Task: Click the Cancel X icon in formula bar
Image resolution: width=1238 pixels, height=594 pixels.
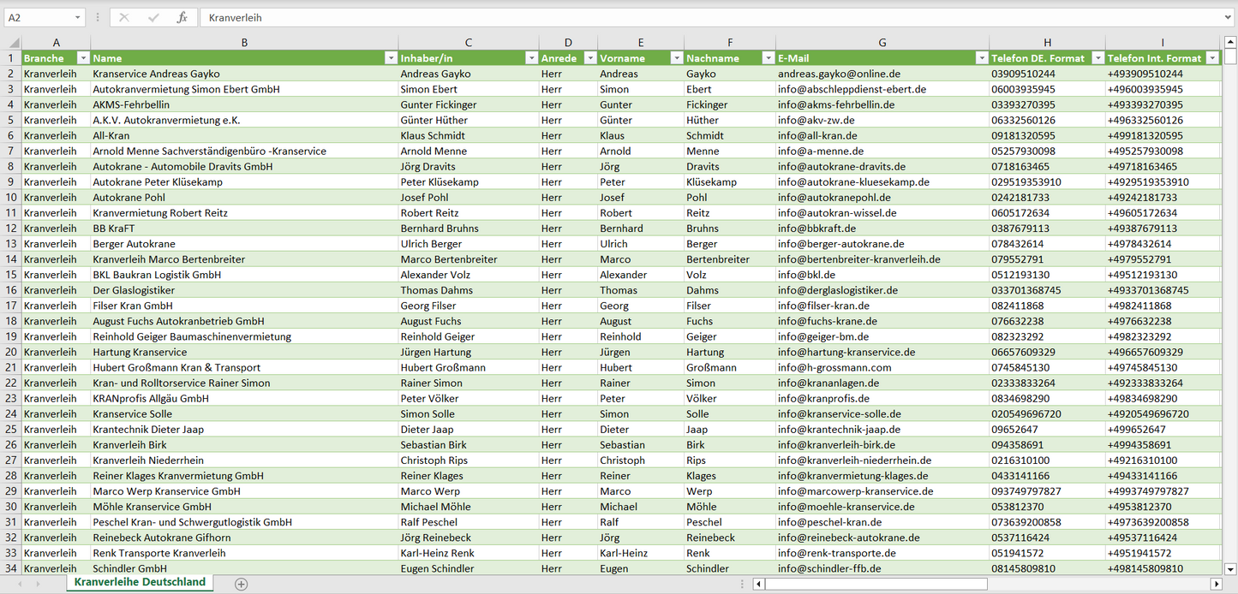Action: tap(124, 17)
